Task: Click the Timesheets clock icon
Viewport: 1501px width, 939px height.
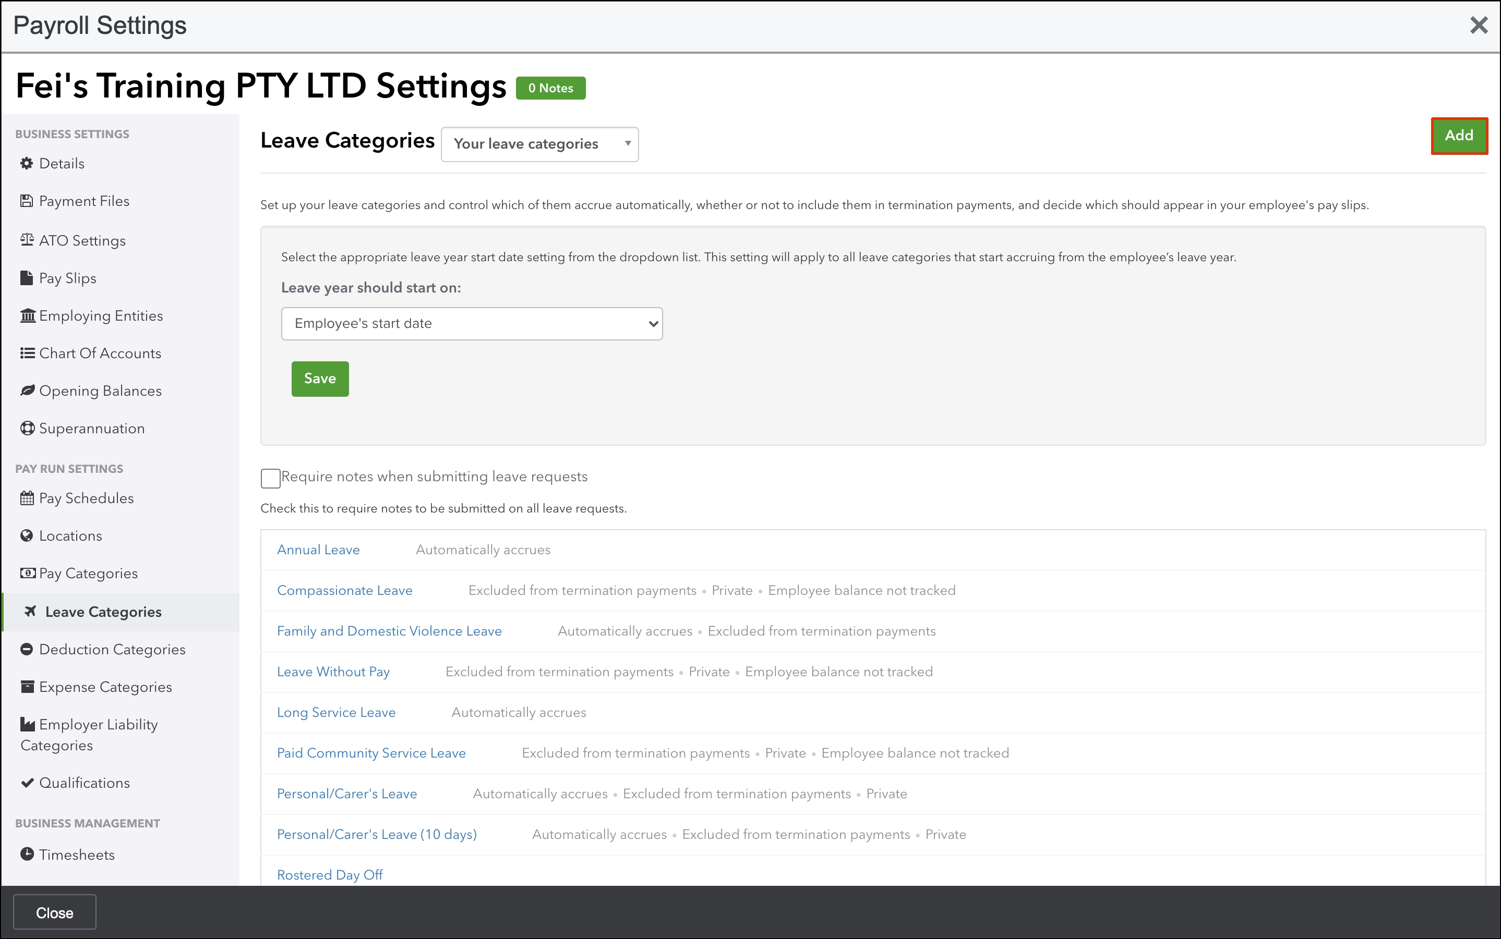Action: point(27,854)
